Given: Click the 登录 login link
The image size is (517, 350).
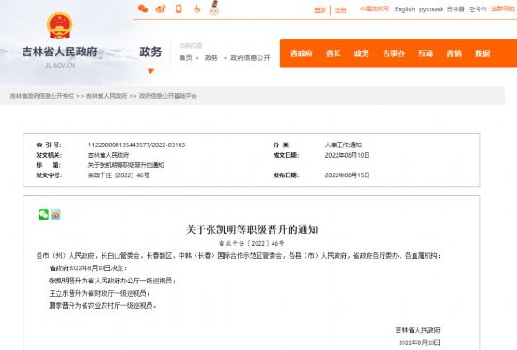Looking at the screenshot, I should click(x=320, y=10).
